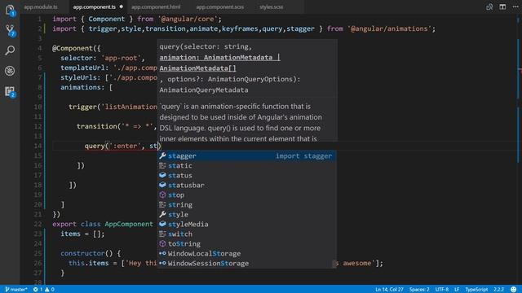Click the underlined AnimationMetadata[] parameter text
Screen dimensions: 522x293
pos(197,68)
